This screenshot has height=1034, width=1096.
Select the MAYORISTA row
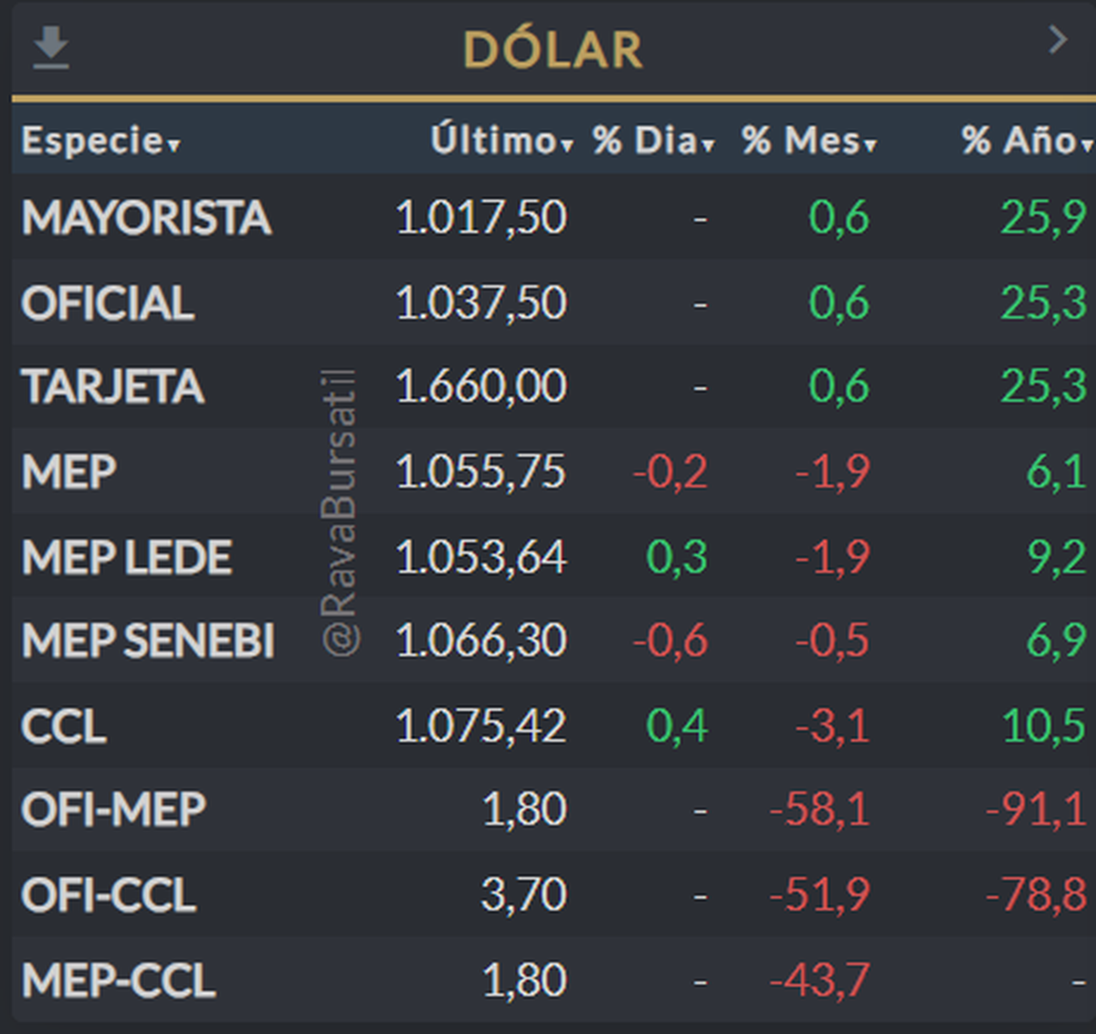point(146,217)
